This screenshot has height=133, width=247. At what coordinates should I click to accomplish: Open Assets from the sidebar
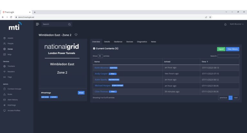tap(10, 38)
